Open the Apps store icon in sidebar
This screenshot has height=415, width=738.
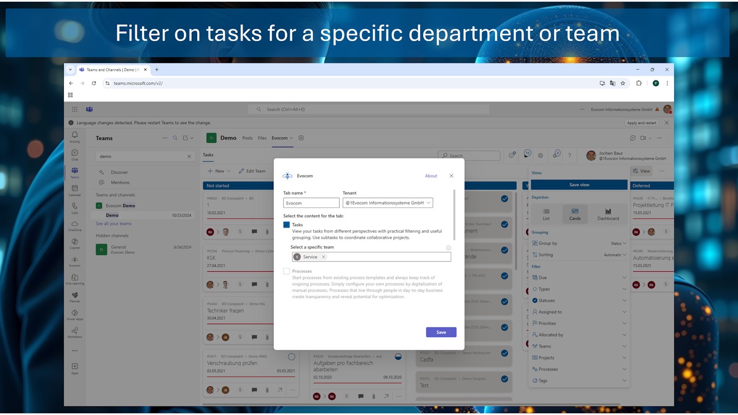[x=75, y=369]
